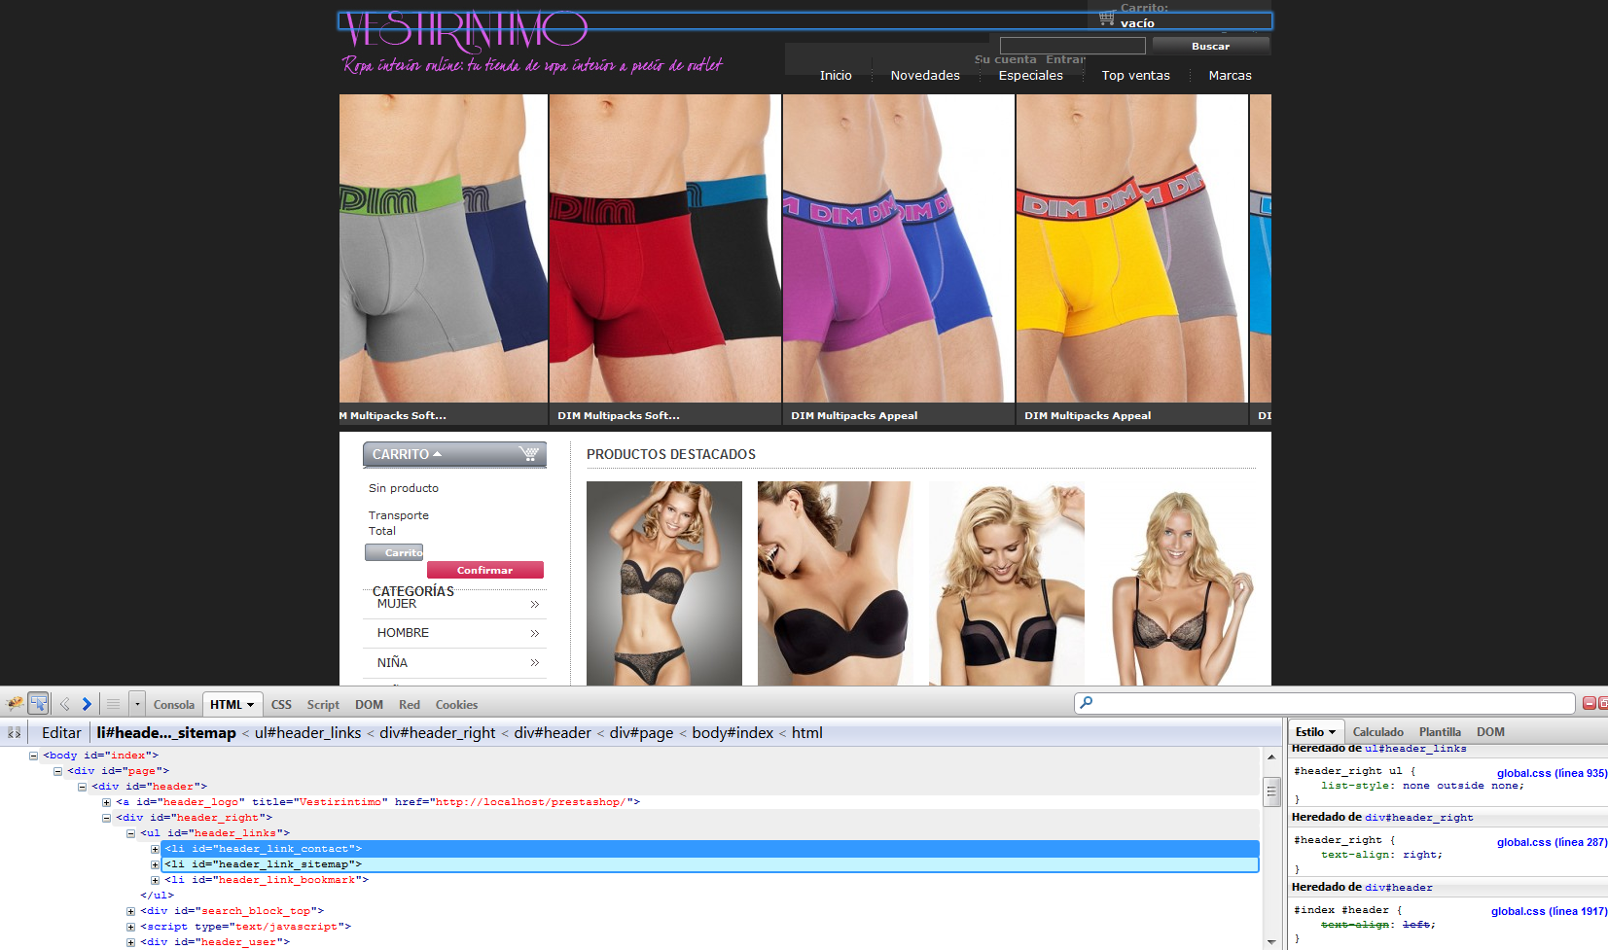The height and width of the screenshot is (950, 1608).
Task: Go back in Firebug panel history
Action: point(64,704)
